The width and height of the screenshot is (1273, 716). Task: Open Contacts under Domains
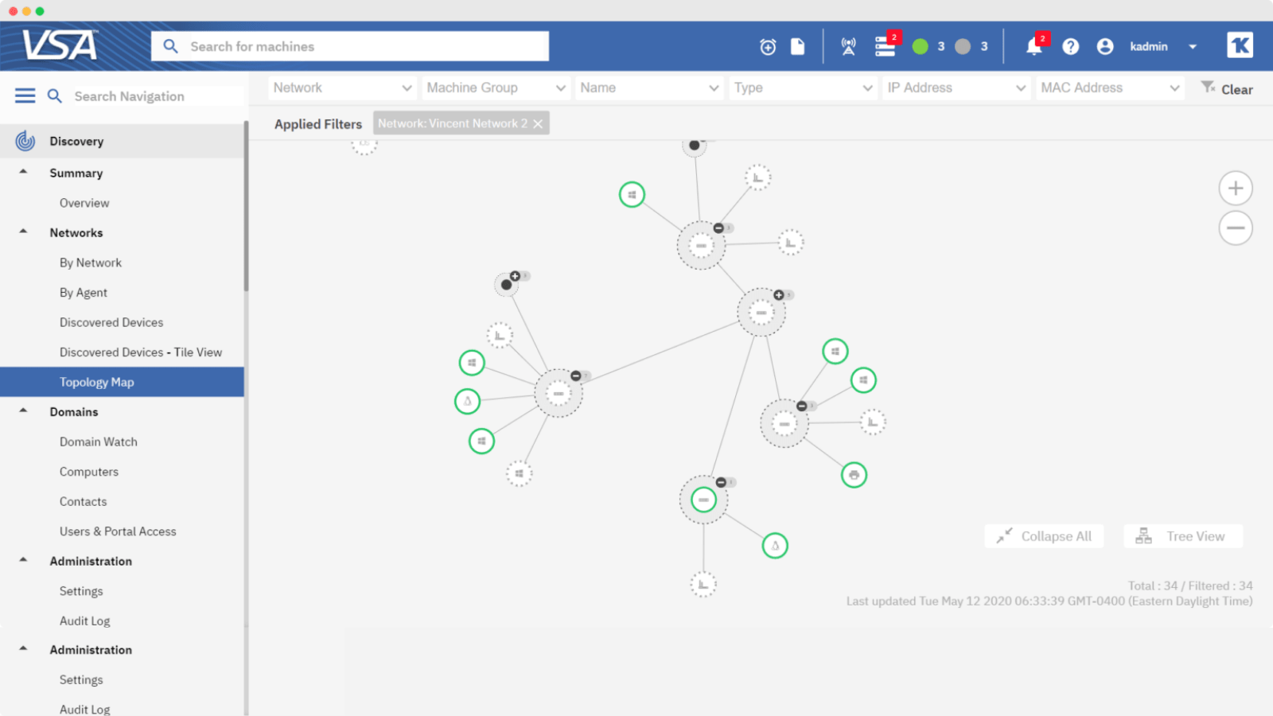[83, 501]
